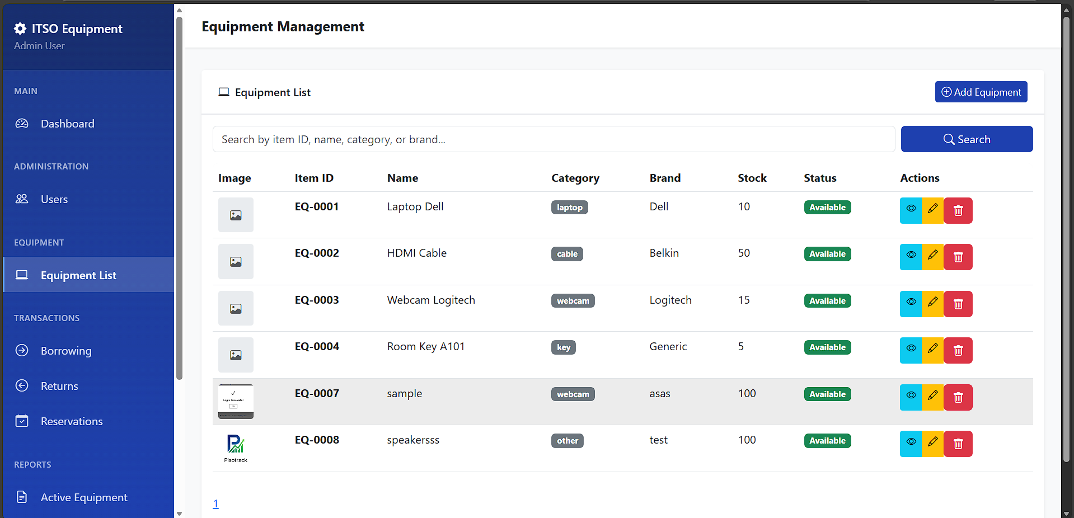Image resolution: width=1074 pixels, height=518 pixels.
Task: Click the gear icon next to ITSO Equipment
Action: coord(20,28)
